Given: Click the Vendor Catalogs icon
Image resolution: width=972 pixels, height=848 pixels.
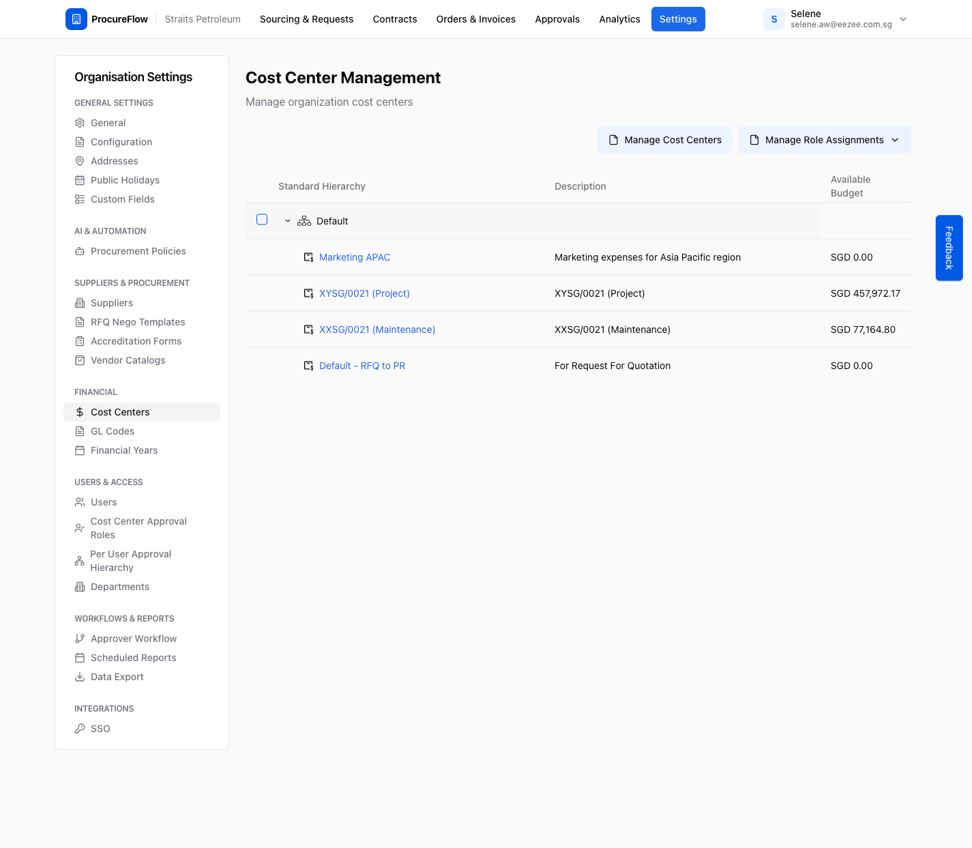Looking at the screenshot, I should pos(80,360).
